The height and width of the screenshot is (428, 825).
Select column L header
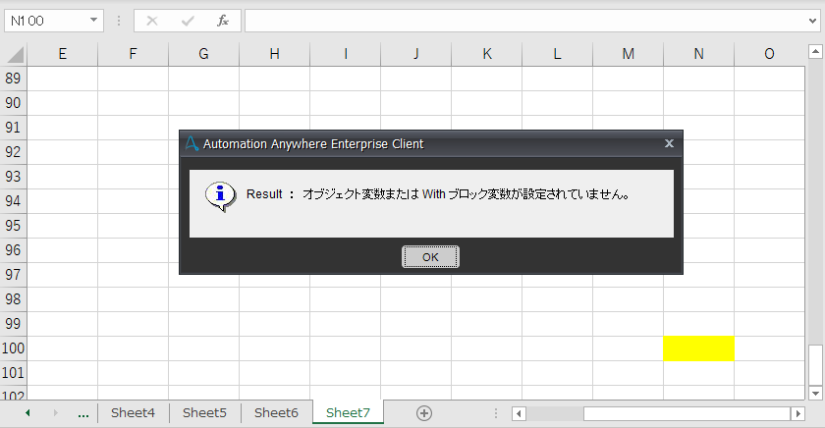[557, 54]
